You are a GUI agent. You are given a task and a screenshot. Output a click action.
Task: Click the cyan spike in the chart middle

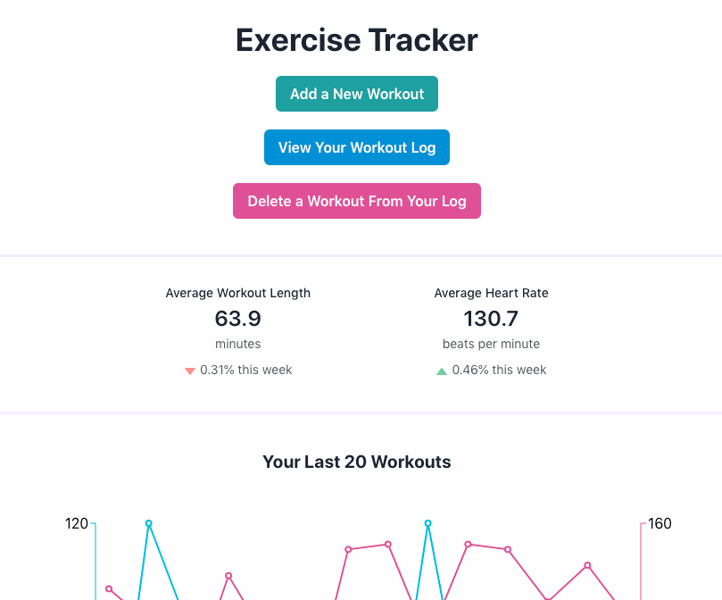tap(427, 523)
